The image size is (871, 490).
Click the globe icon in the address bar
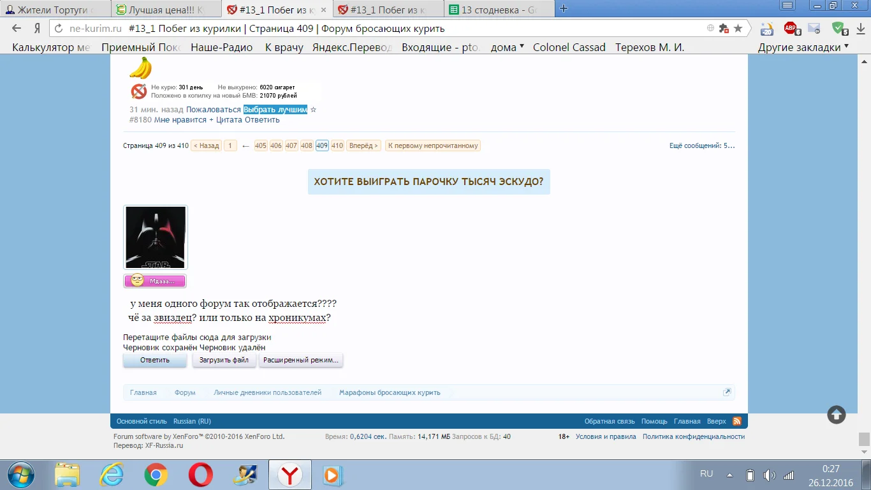pyautogui.click(x=710, y=29)
